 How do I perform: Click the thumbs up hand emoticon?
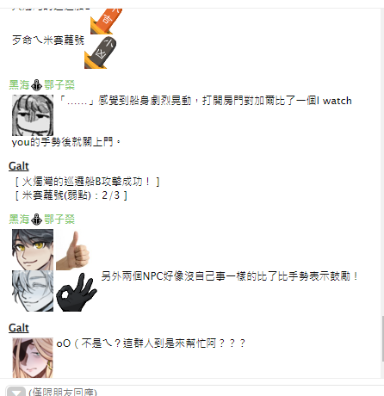(x=73, y=250)
